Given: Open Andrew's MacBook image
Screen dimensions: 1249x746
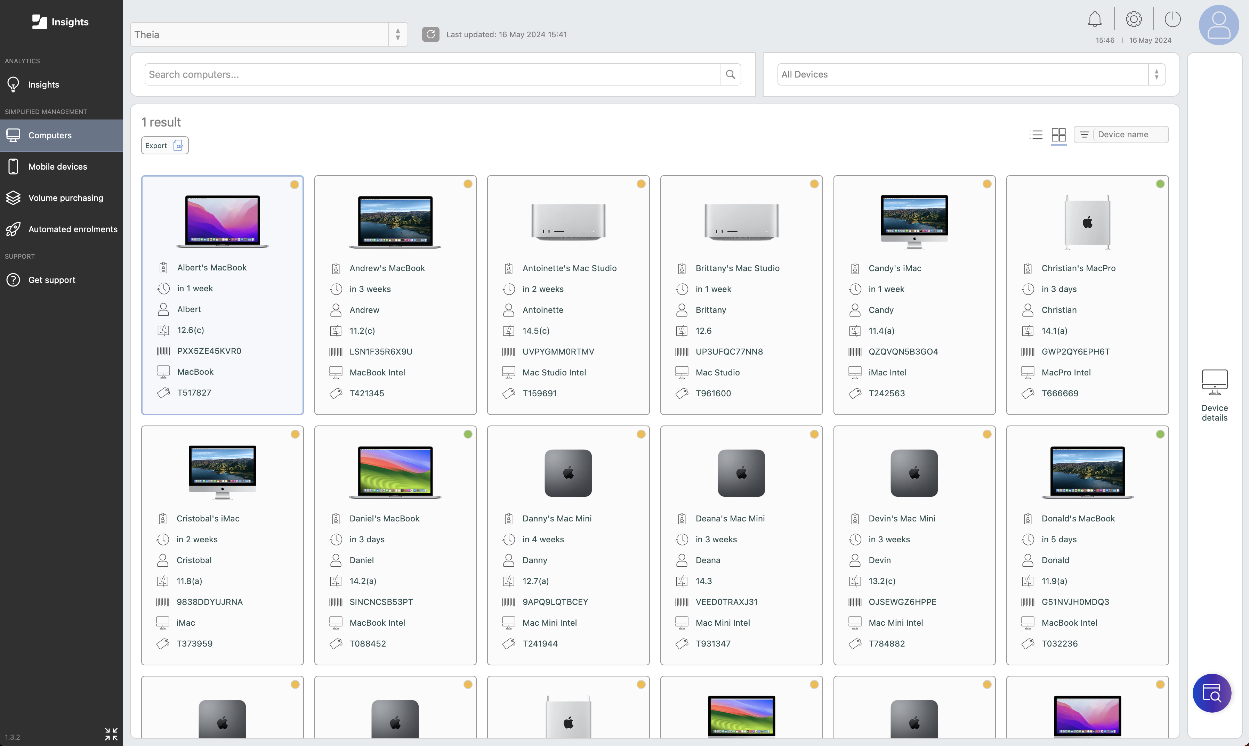Looking at the screenshot, I should point(395,222).
